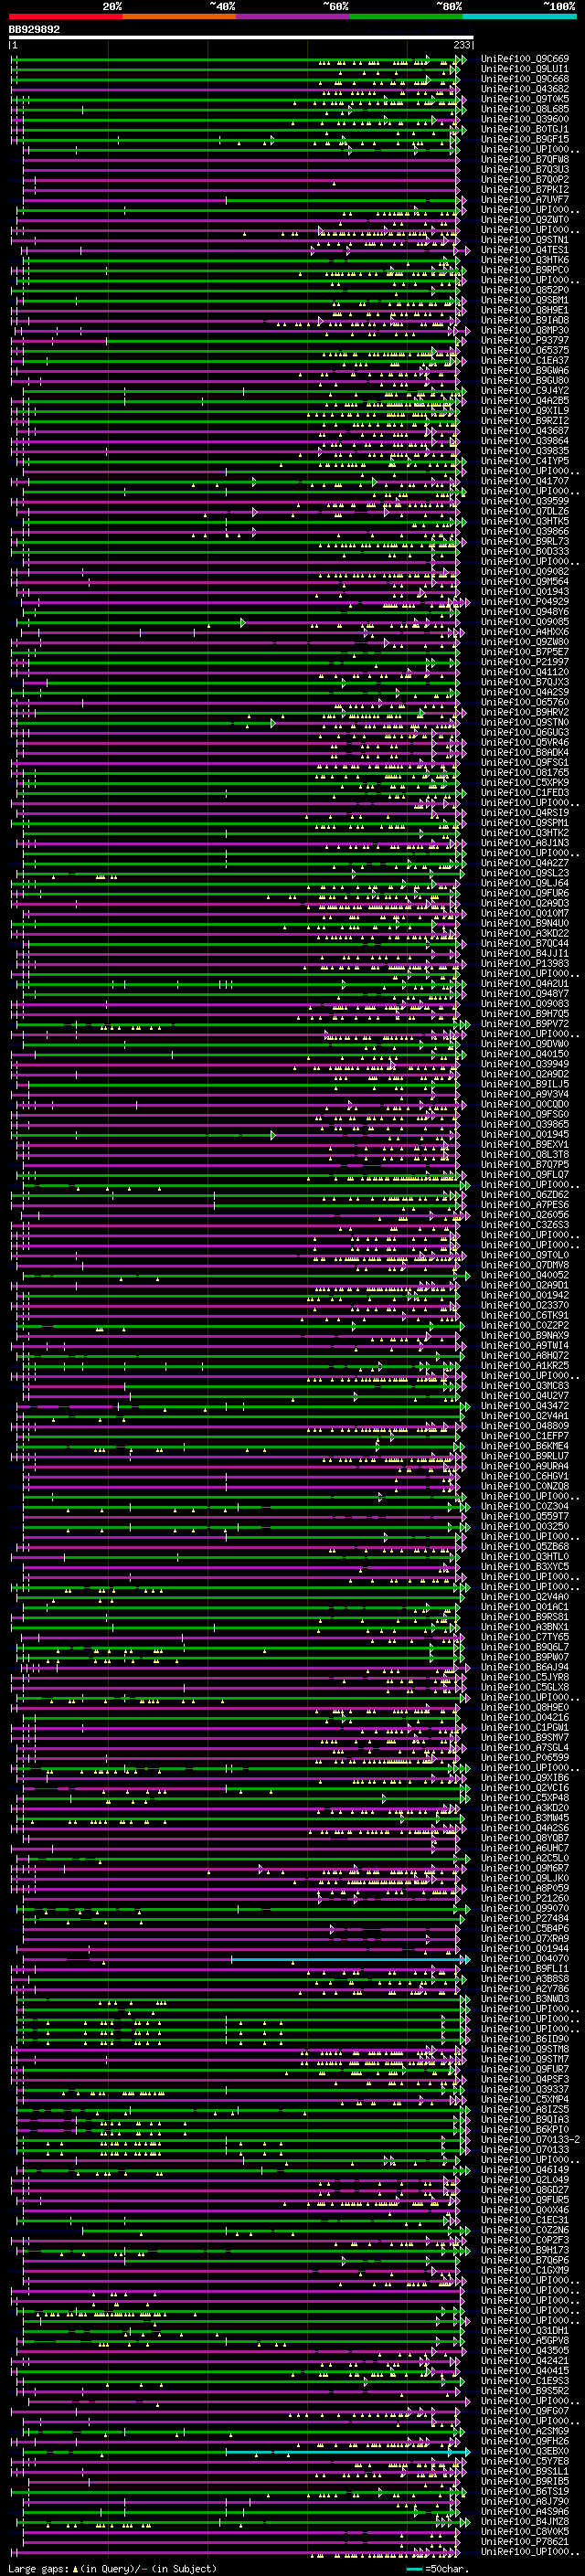The height and width of the screenshot is (2576, 585).
Task: Select UniRef100_B9FLI1 in the list
Action: (524, 1969)
